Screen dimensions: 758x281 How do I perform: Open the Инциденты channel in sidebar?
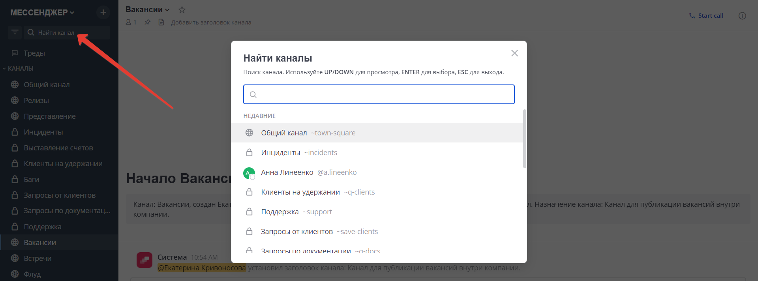[x=59, y=132]
